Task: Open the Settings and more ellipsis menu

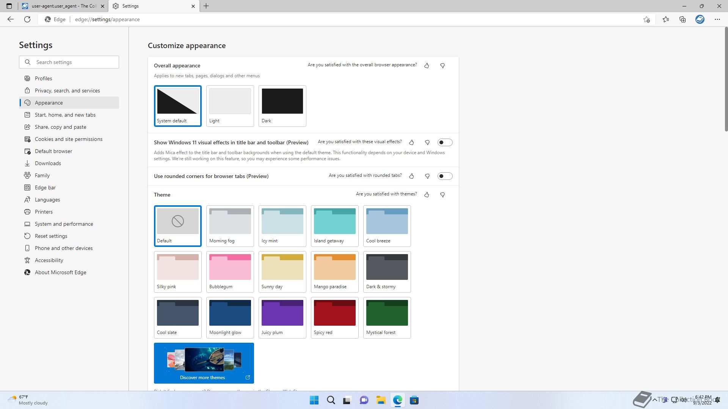Action: pos(717,19)
